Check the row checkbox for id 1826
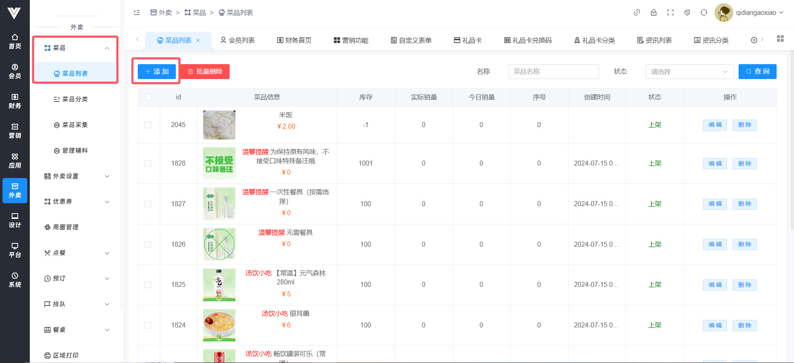 [x=148, y=245]
